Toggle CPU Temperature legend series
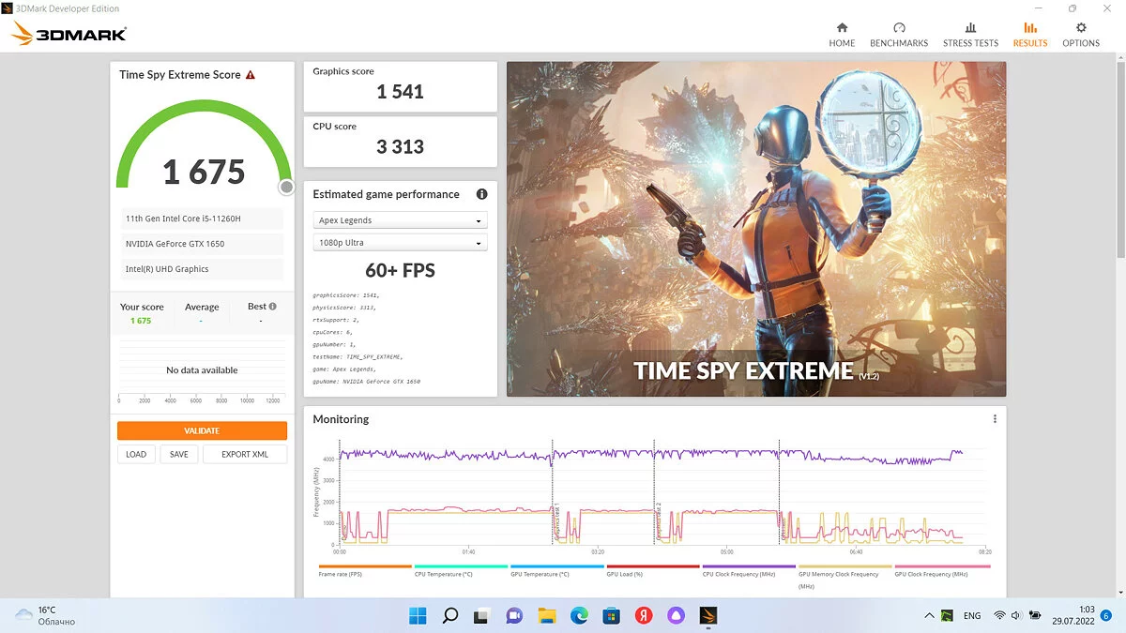 point(461,570)
